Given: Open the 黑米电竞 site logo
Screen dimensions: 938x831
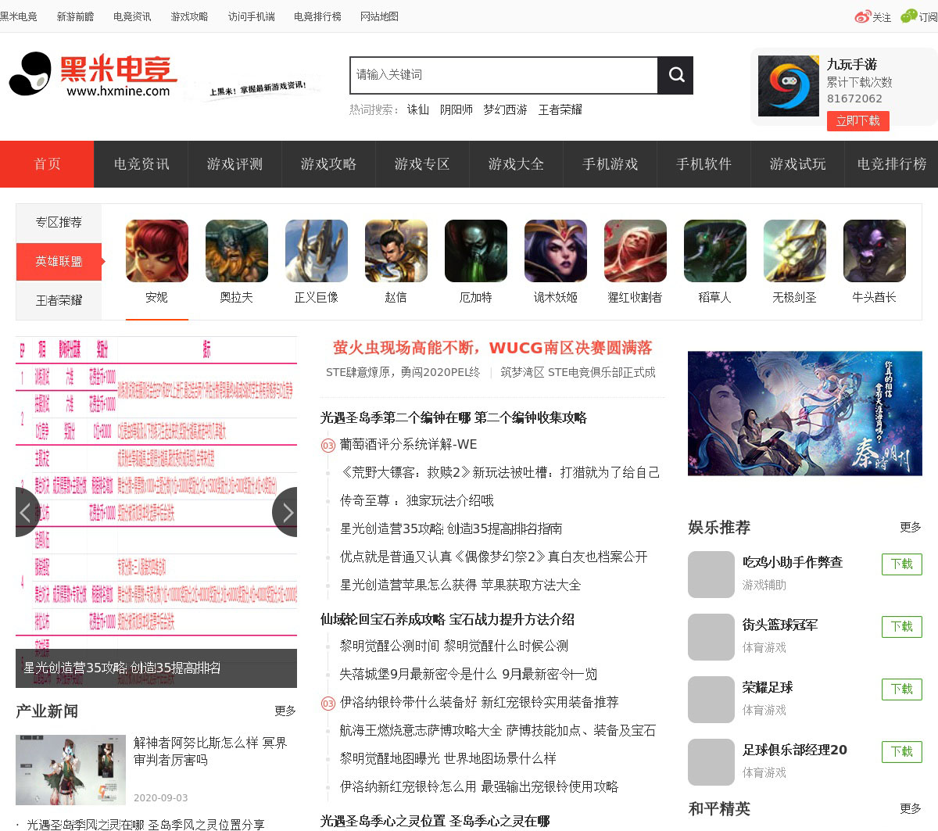Looking at the screenshot, I should pos(93,75).
